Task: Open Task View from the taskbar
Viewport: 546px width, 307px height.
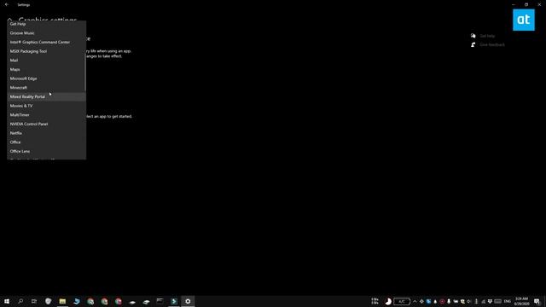Action: (34, 301)
